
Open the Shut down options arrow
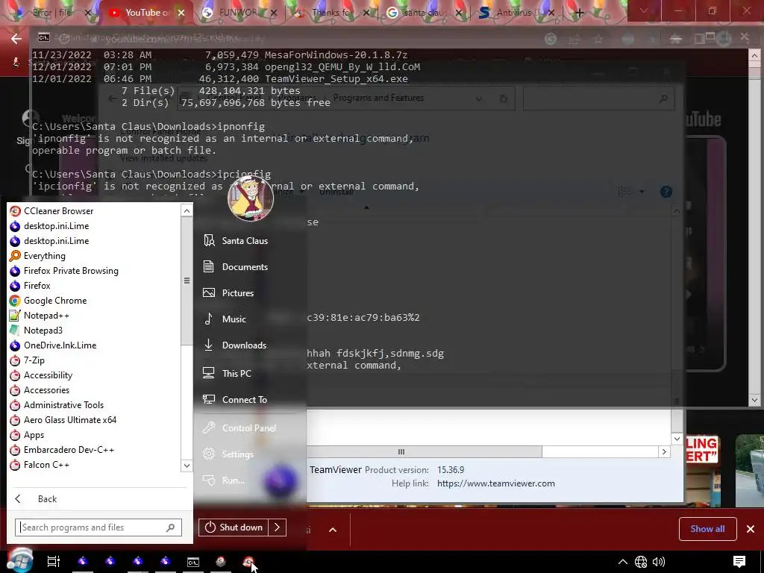(x=278, y=527)
